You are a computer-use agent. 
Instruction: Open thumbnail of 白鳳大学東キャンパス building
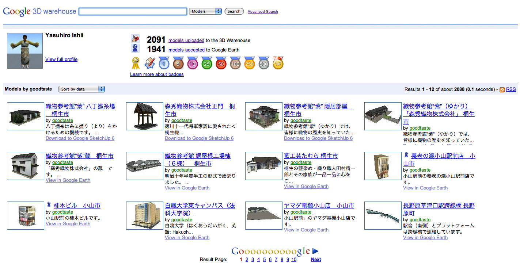tap(144, 215)
